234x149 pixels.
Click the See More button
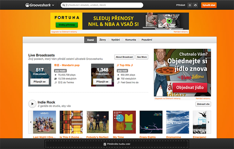point(142,57)
